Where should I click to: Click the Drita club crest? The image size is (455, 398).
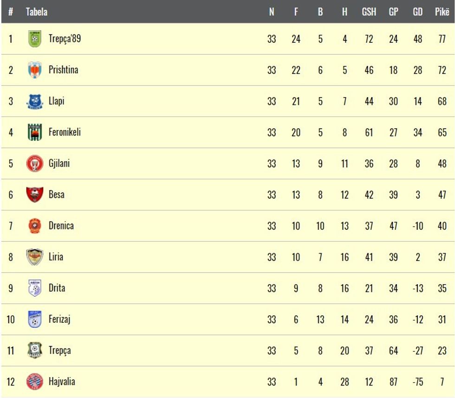pyautogui.click(x=34, y=288)
